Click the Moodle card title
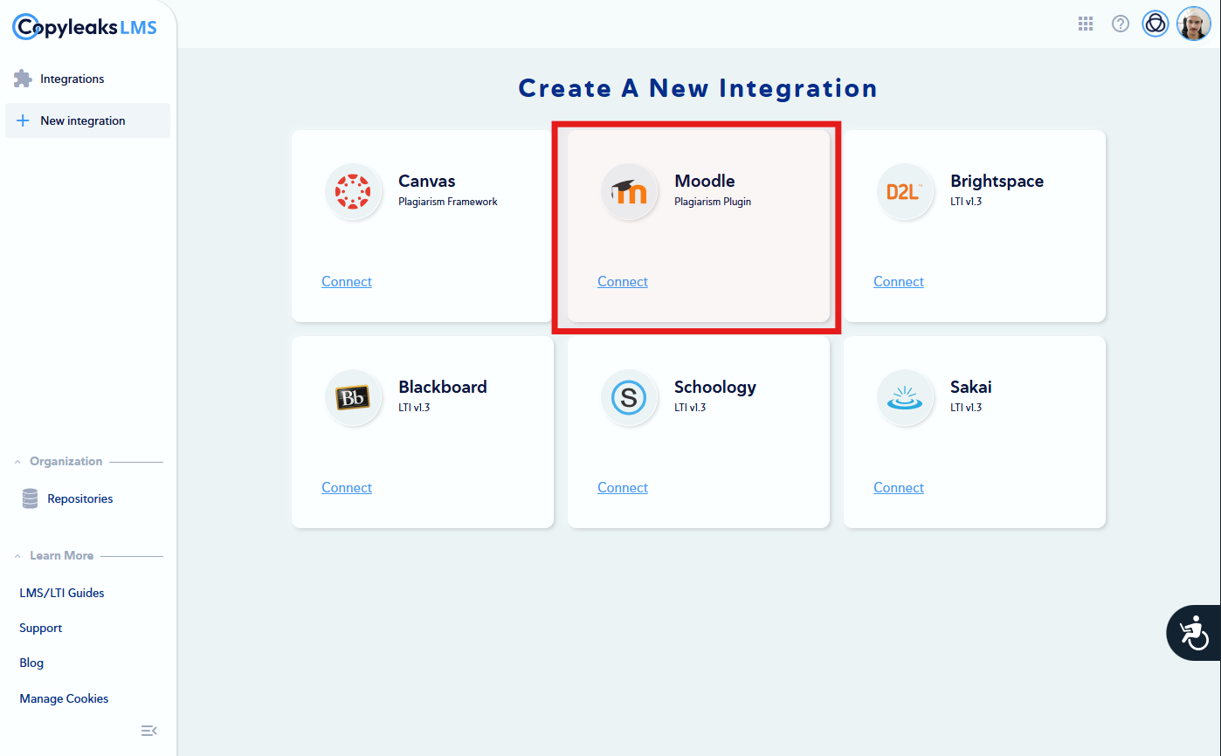This screenshot has height=756, width=1221. tap(705, 181)
